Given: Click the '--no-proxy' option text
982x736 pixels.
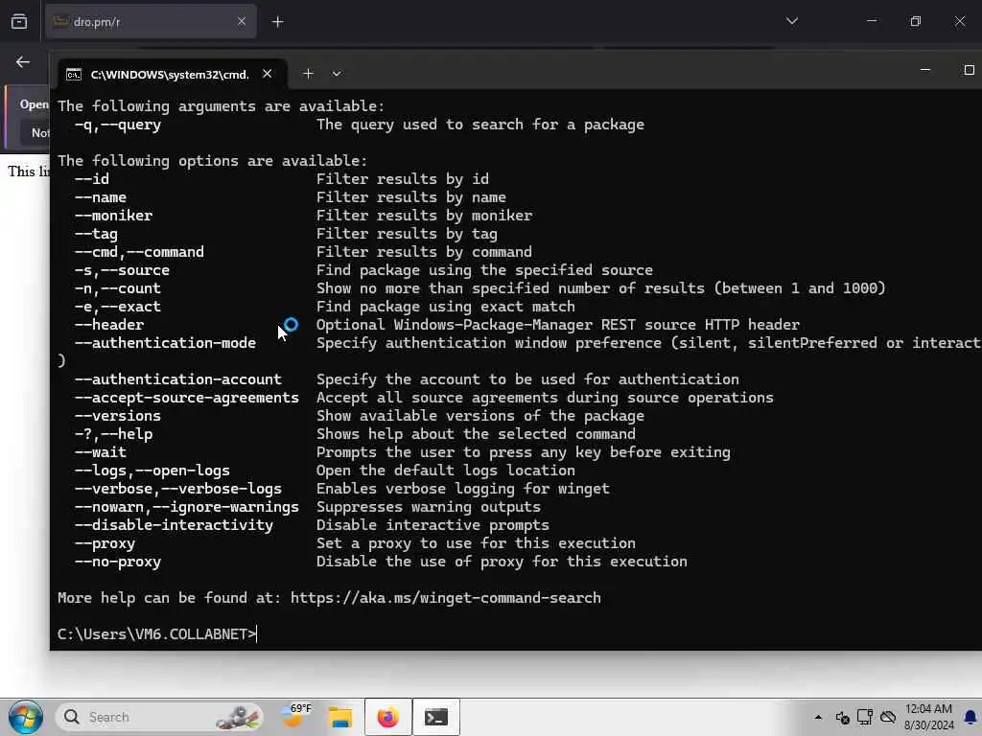Looking at the screenshot, I should click(x=118, y=562).
